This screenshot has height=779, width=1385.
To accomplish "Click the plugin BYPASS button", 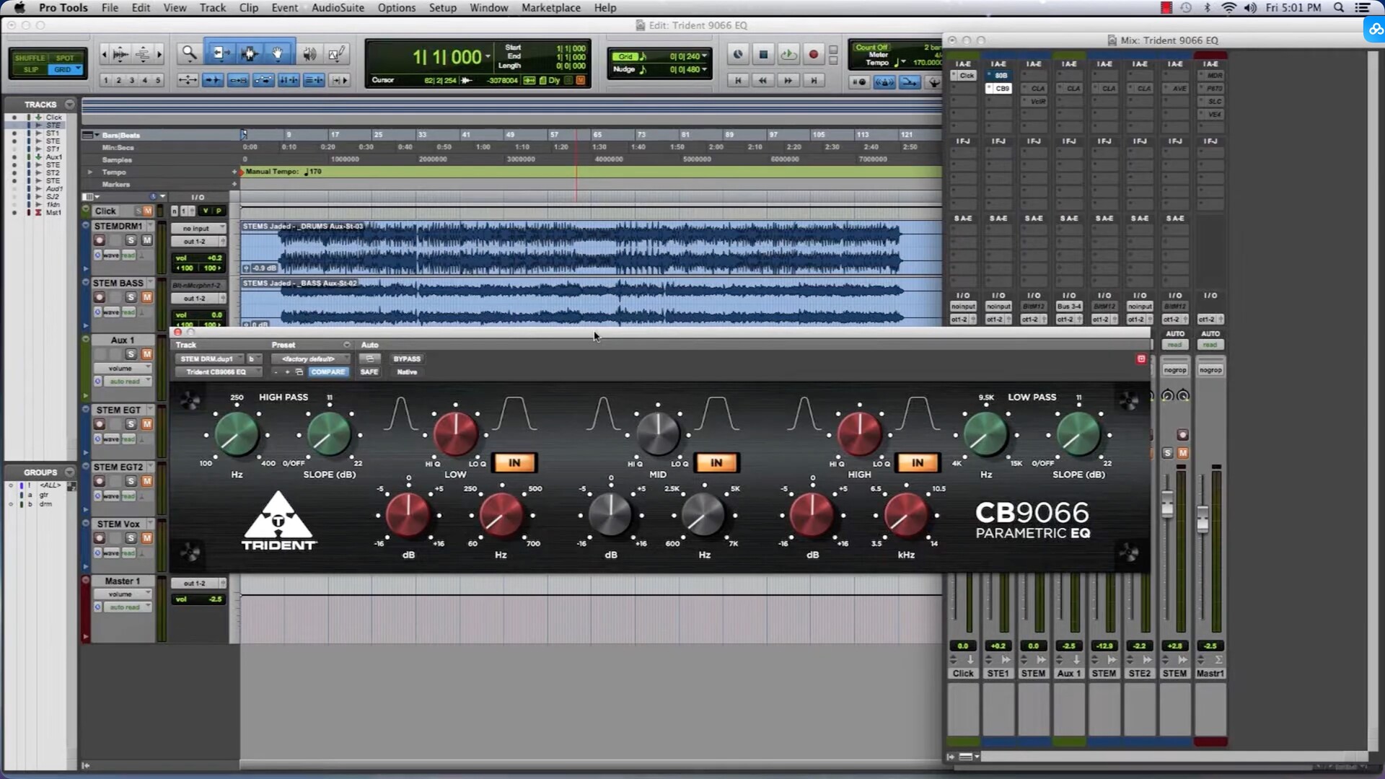I will tap(407, 358).
